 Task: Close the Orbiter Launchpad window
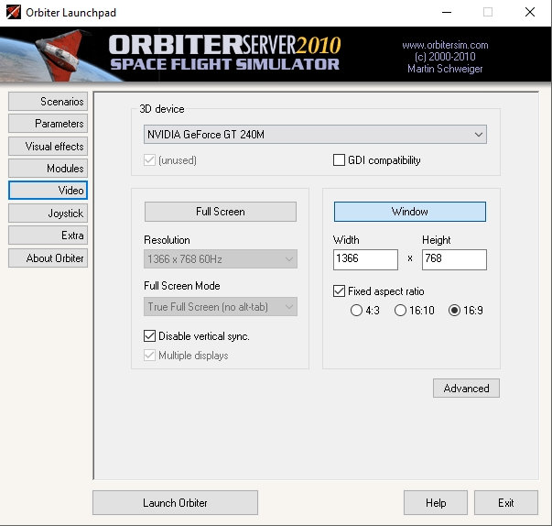(x=530, y=12)
